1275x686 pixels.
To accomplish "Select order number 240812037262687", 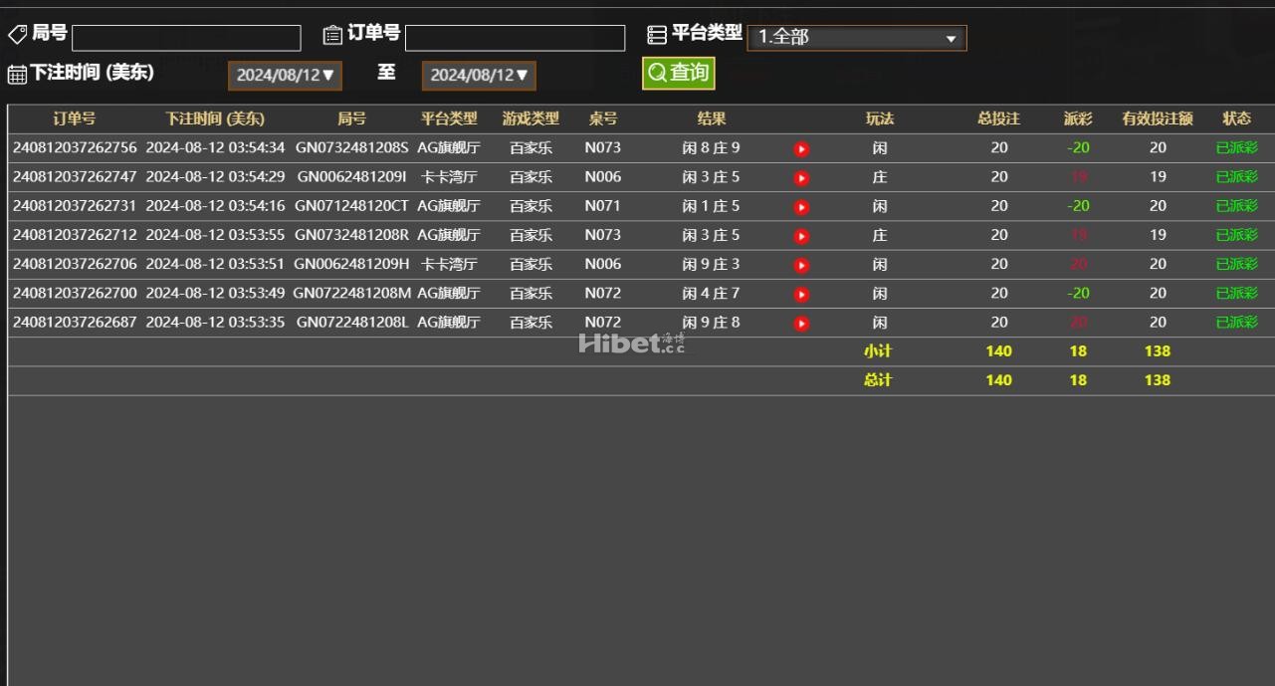I will pos(75,322).
